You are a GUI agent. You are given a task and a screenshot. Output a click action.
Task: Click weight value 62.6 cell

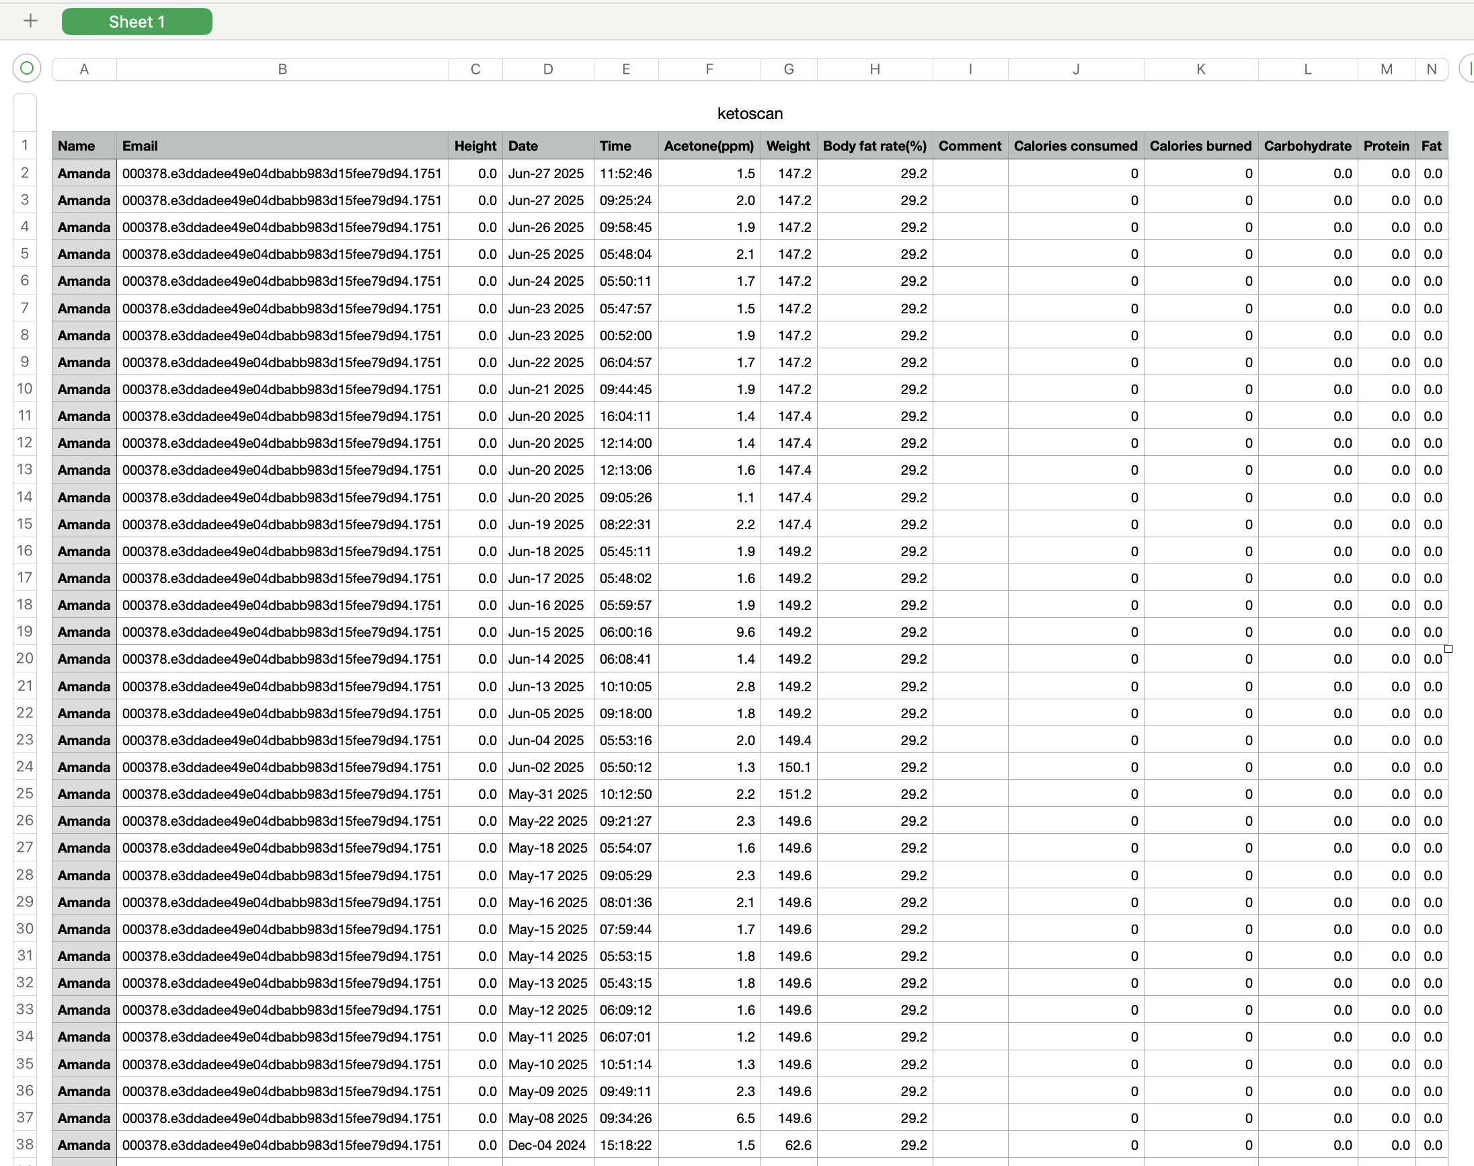[789, 1145]
